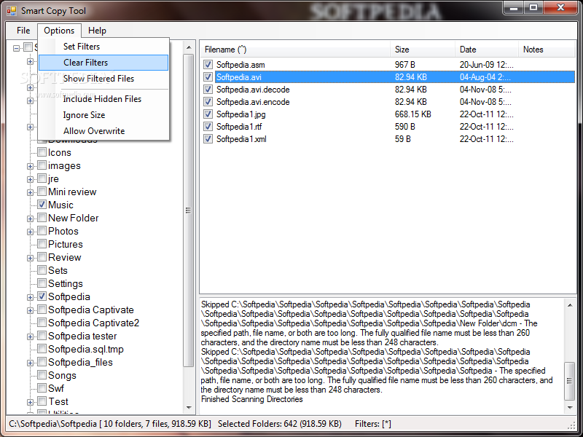Click log panel scroll-down arrow
Viewport: 583px width, 437px height.
570,408
